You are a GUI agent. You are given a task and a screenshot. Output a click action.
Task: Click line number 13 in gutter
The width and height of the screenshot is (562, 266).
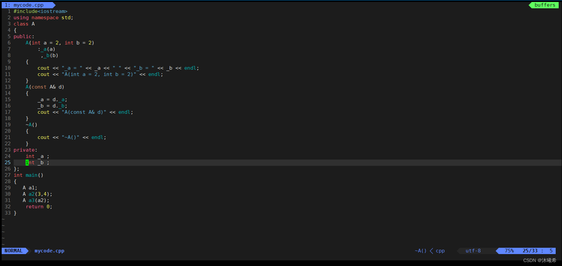tap(8, 87)
